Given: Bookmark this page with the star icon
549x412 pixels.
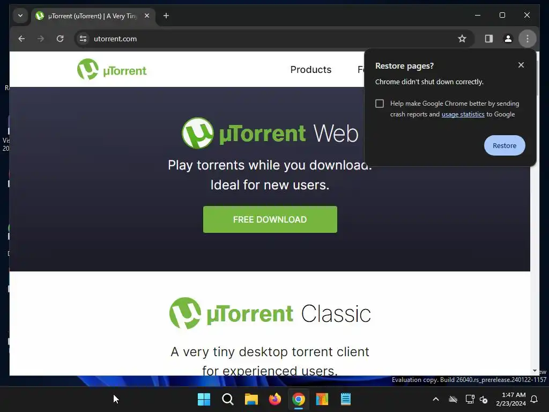Looking at the screenshot, I should click(x=462, y=39).
